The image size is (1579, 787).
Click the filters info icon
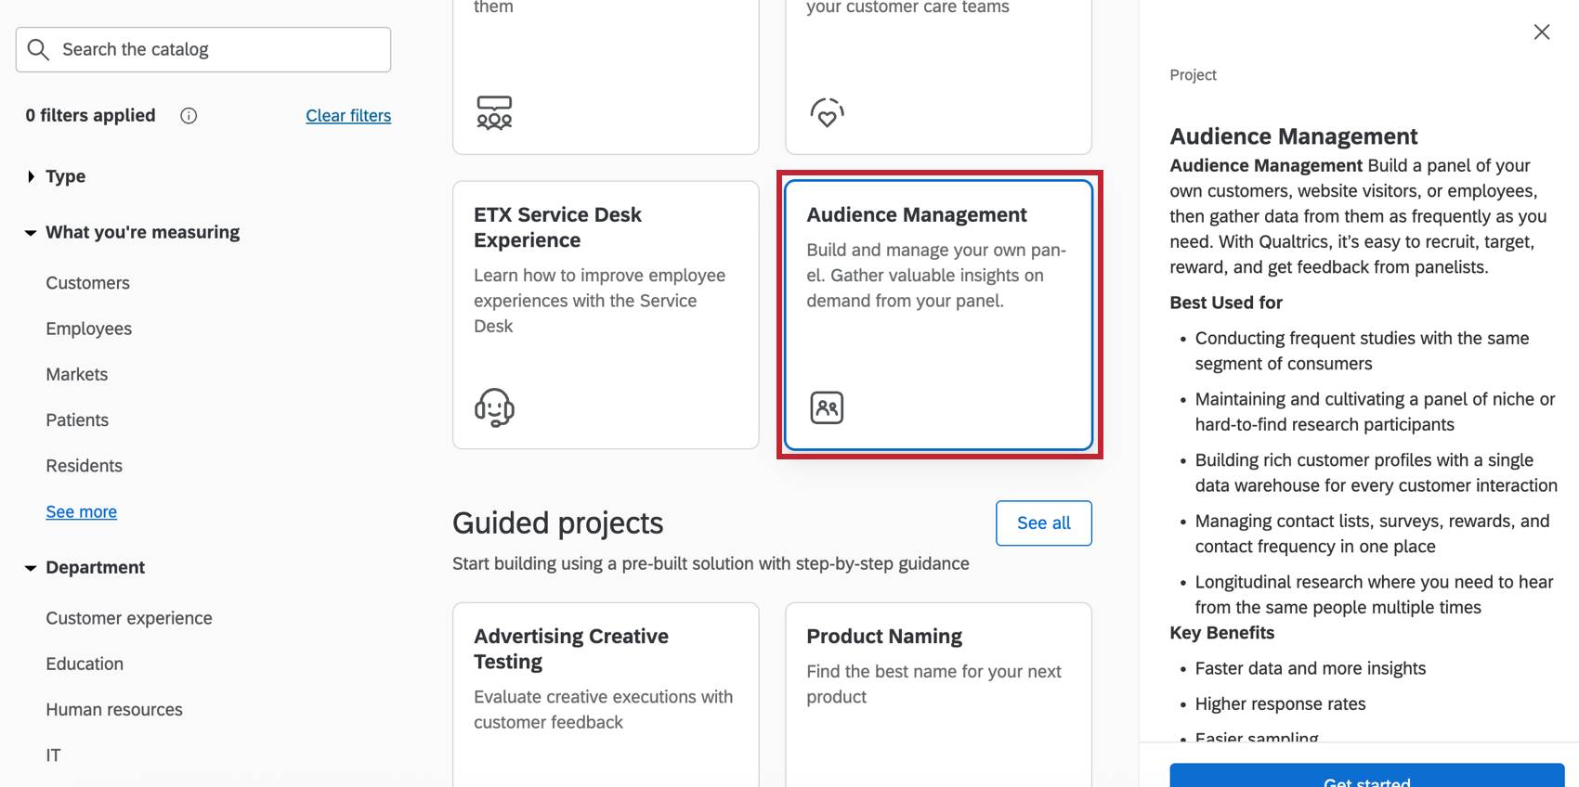(189, 116)
